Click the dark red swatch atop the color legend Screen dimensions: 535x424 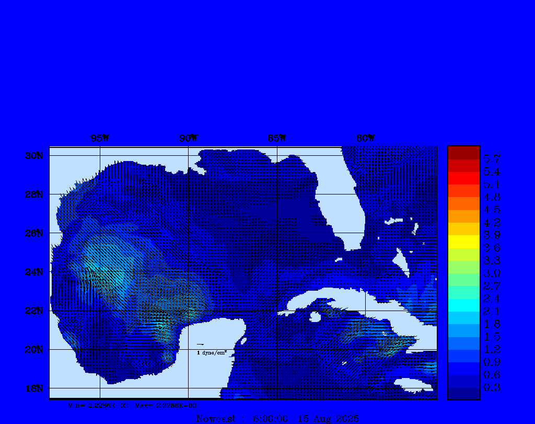[x=463, y=153]
